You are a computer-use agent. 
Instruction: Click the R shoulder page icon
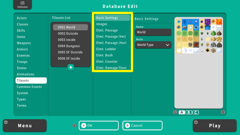[223, 112]
